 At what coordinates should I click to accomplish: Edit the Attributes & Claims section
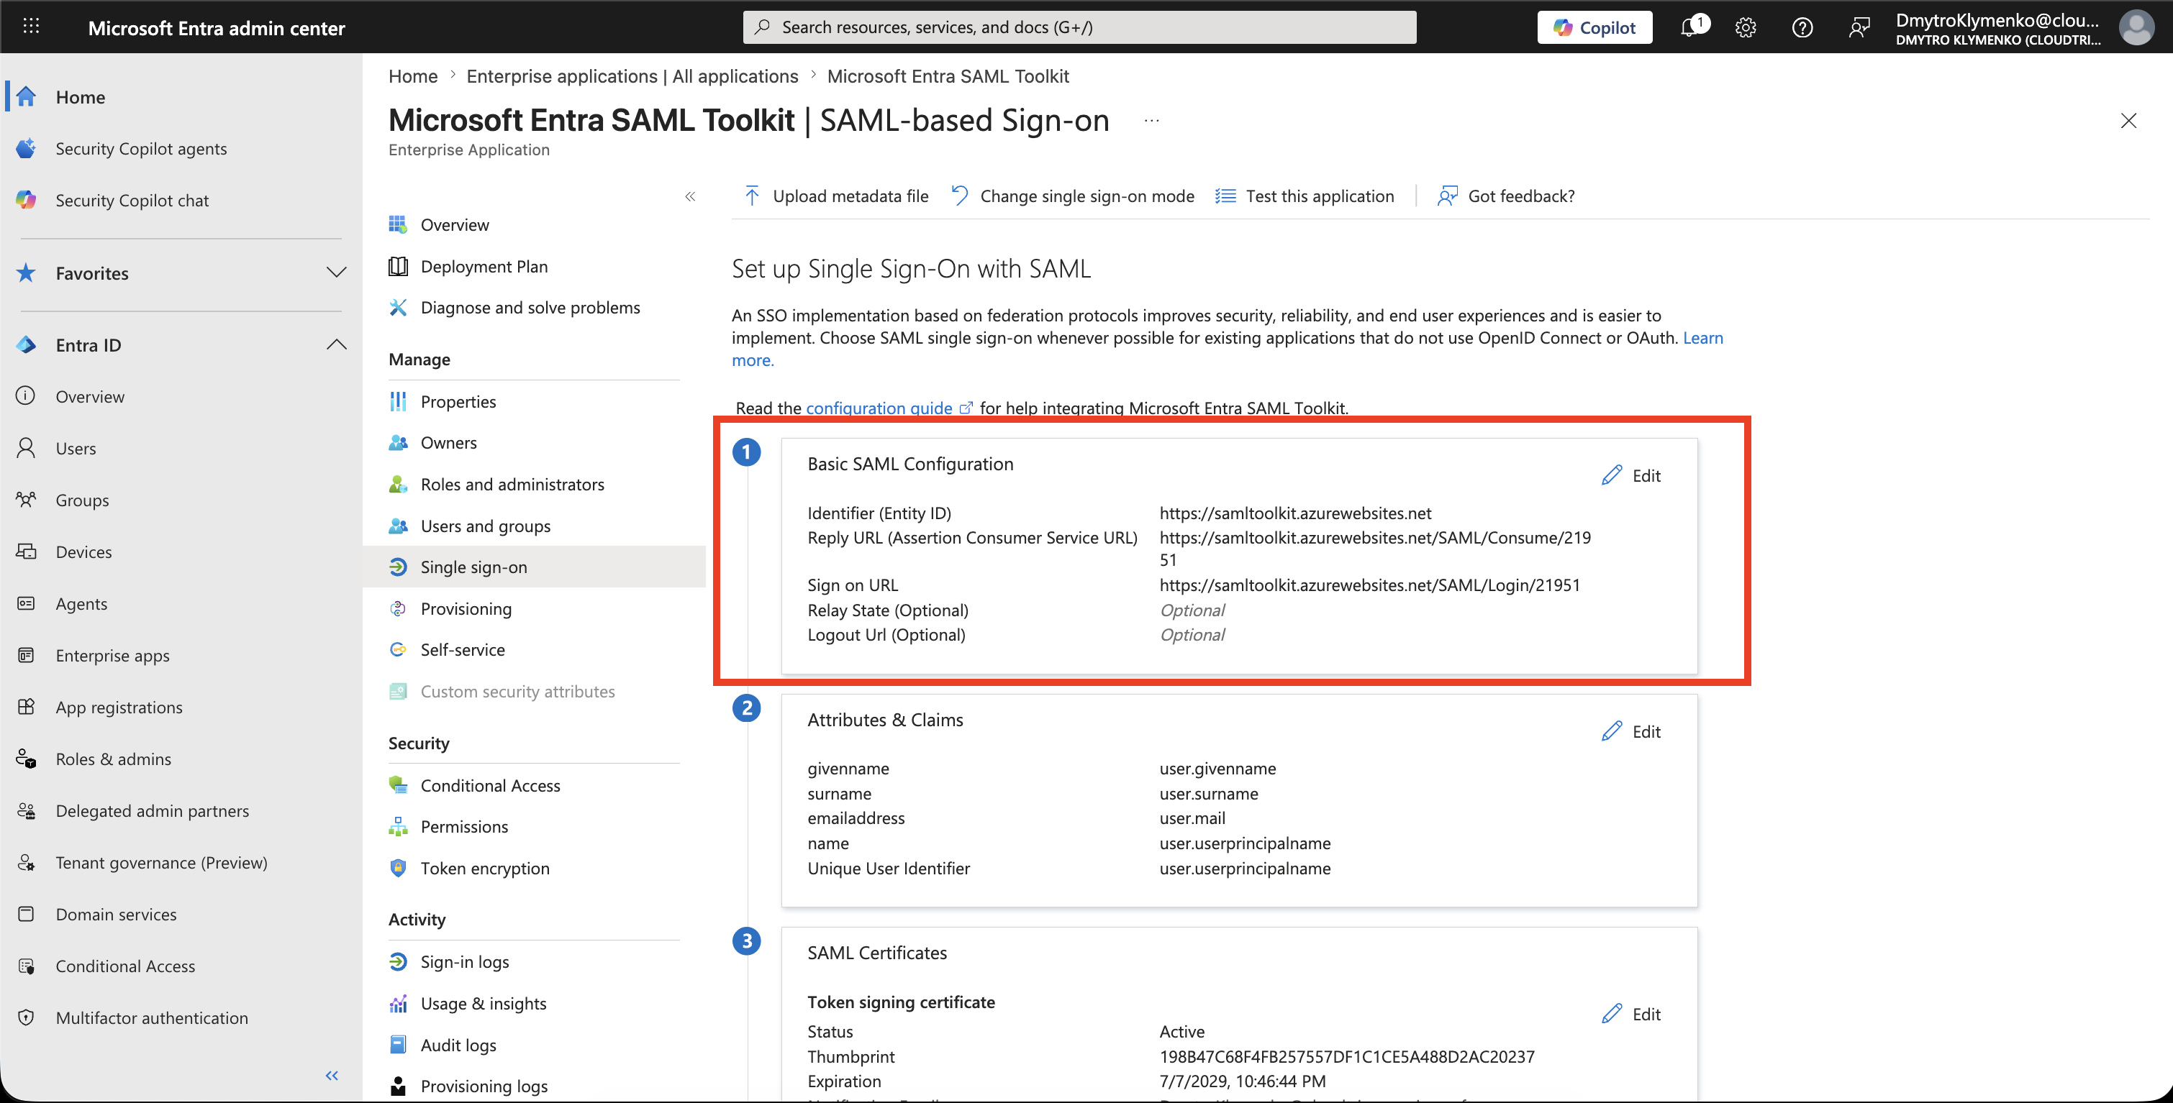tap(1631, 731)
